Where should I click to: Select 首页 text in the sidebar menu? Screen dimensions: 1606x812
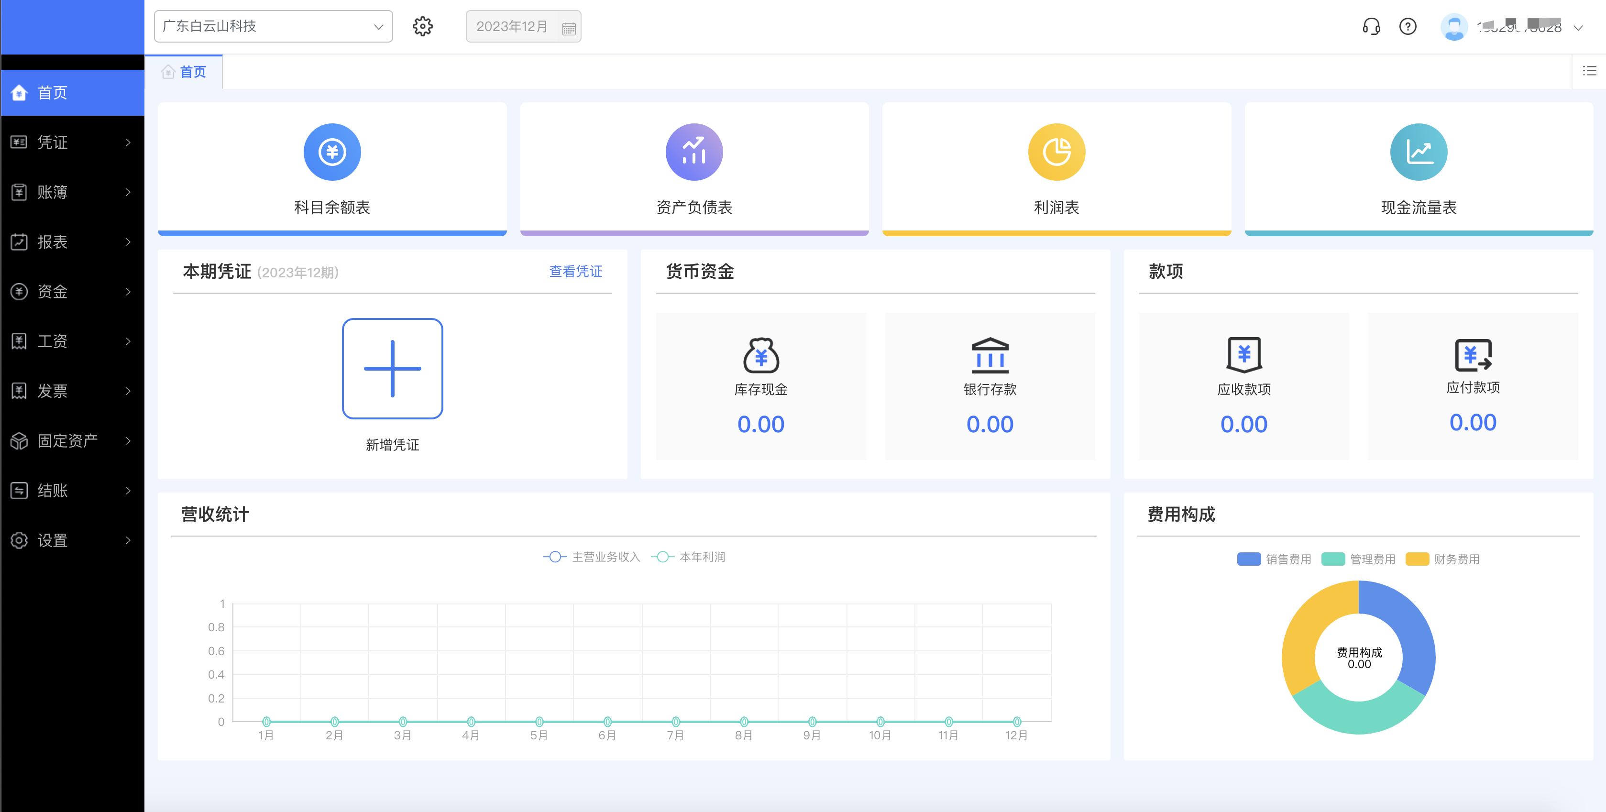pos(53,92)
